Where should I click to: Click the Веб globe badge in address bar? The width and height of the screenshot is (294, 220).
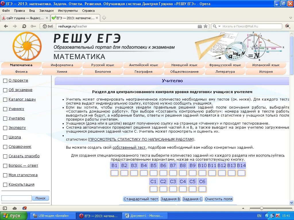pos(48,26)
